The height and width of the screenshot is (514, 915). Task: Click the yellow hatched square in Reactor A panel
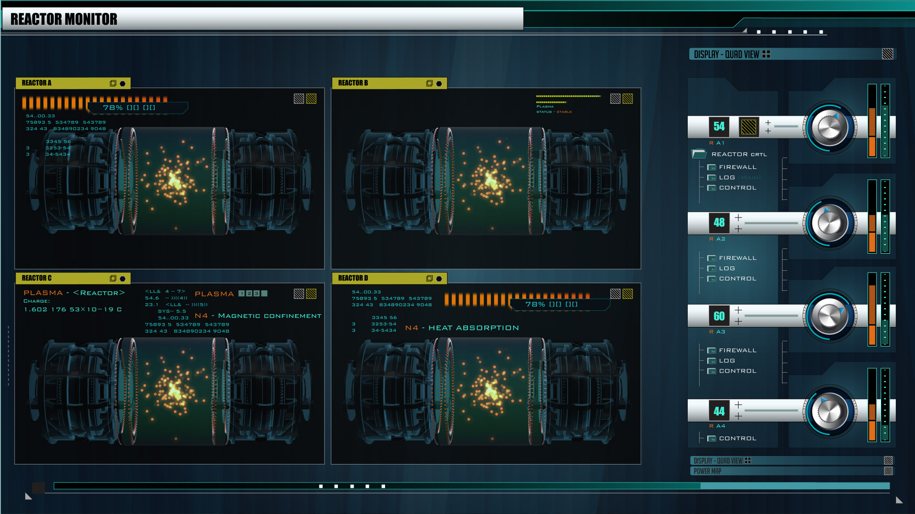click(x=311, y=99)
